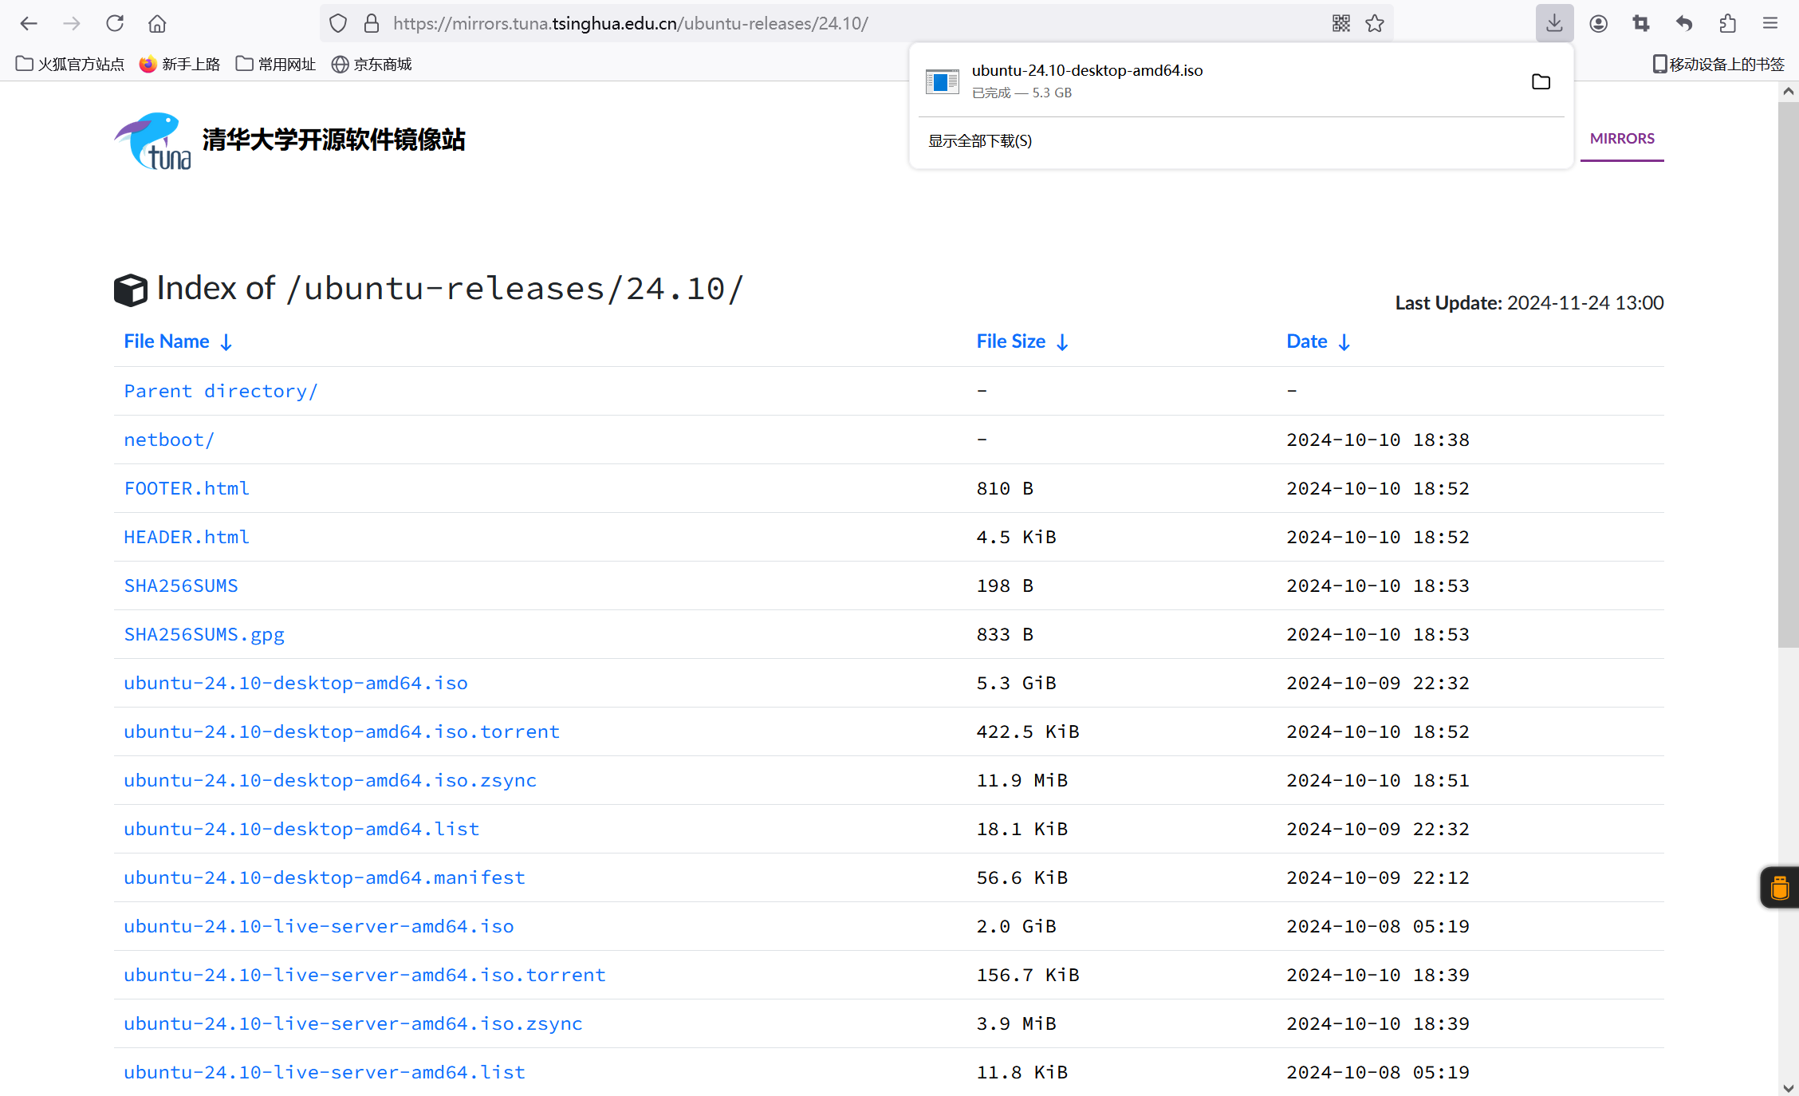
Task: Open the 新手上路 bookmark
Action: click(x=179, y=64)
